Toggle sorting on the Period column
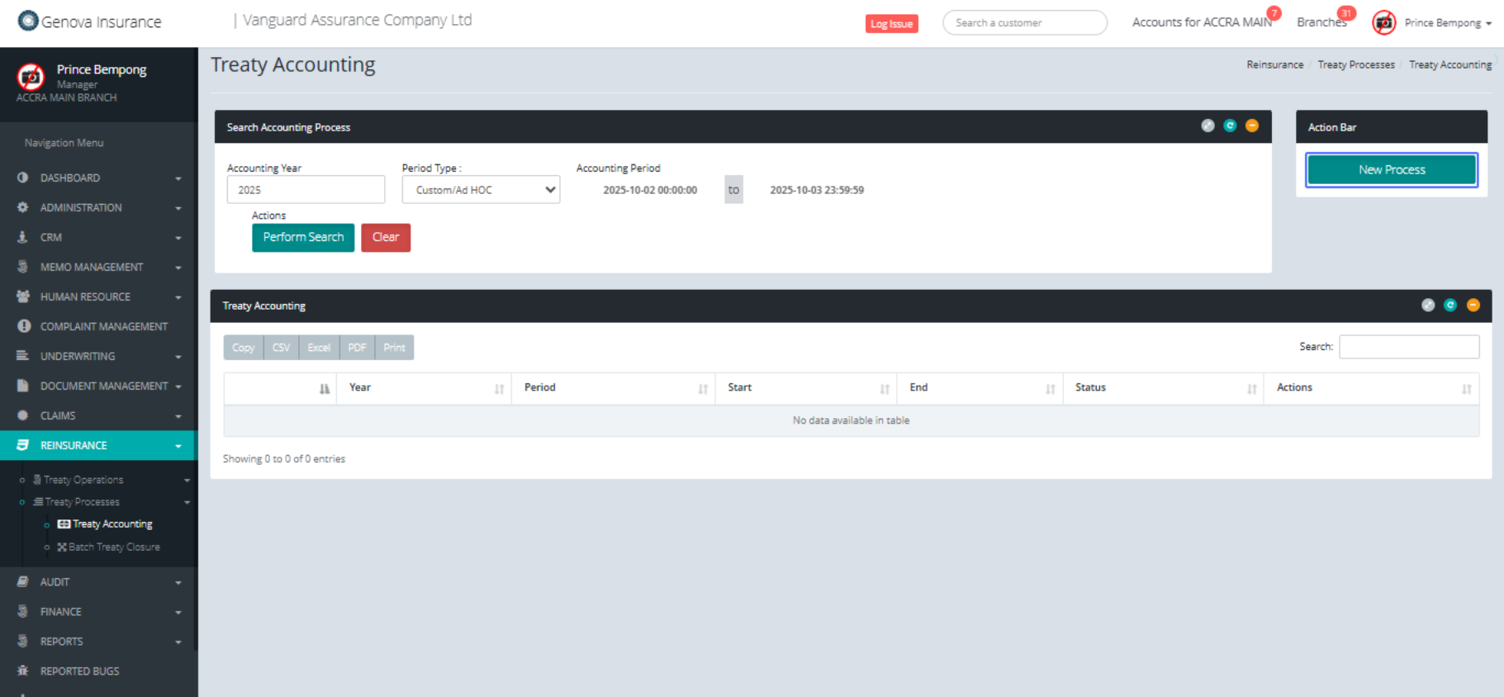This screenshot has height=697, width=1504. (x=613, y=388)
